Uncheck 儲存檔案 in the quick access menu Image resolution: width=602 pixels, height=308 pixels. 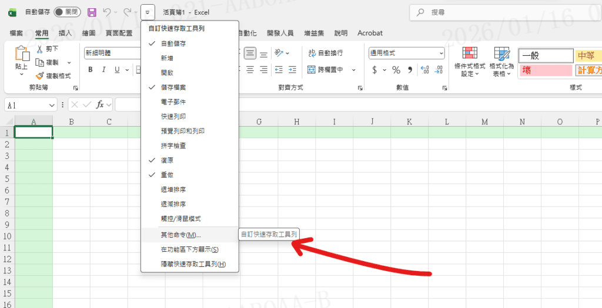(x=173, y=87)
